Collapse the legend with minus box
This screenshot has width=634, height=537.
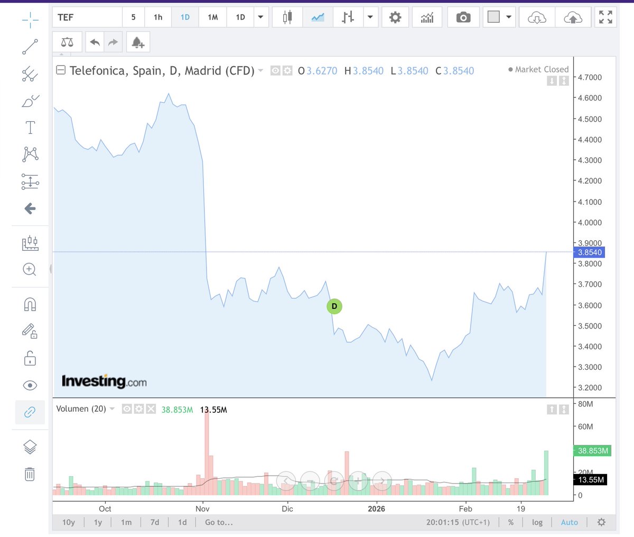[61, 70]
